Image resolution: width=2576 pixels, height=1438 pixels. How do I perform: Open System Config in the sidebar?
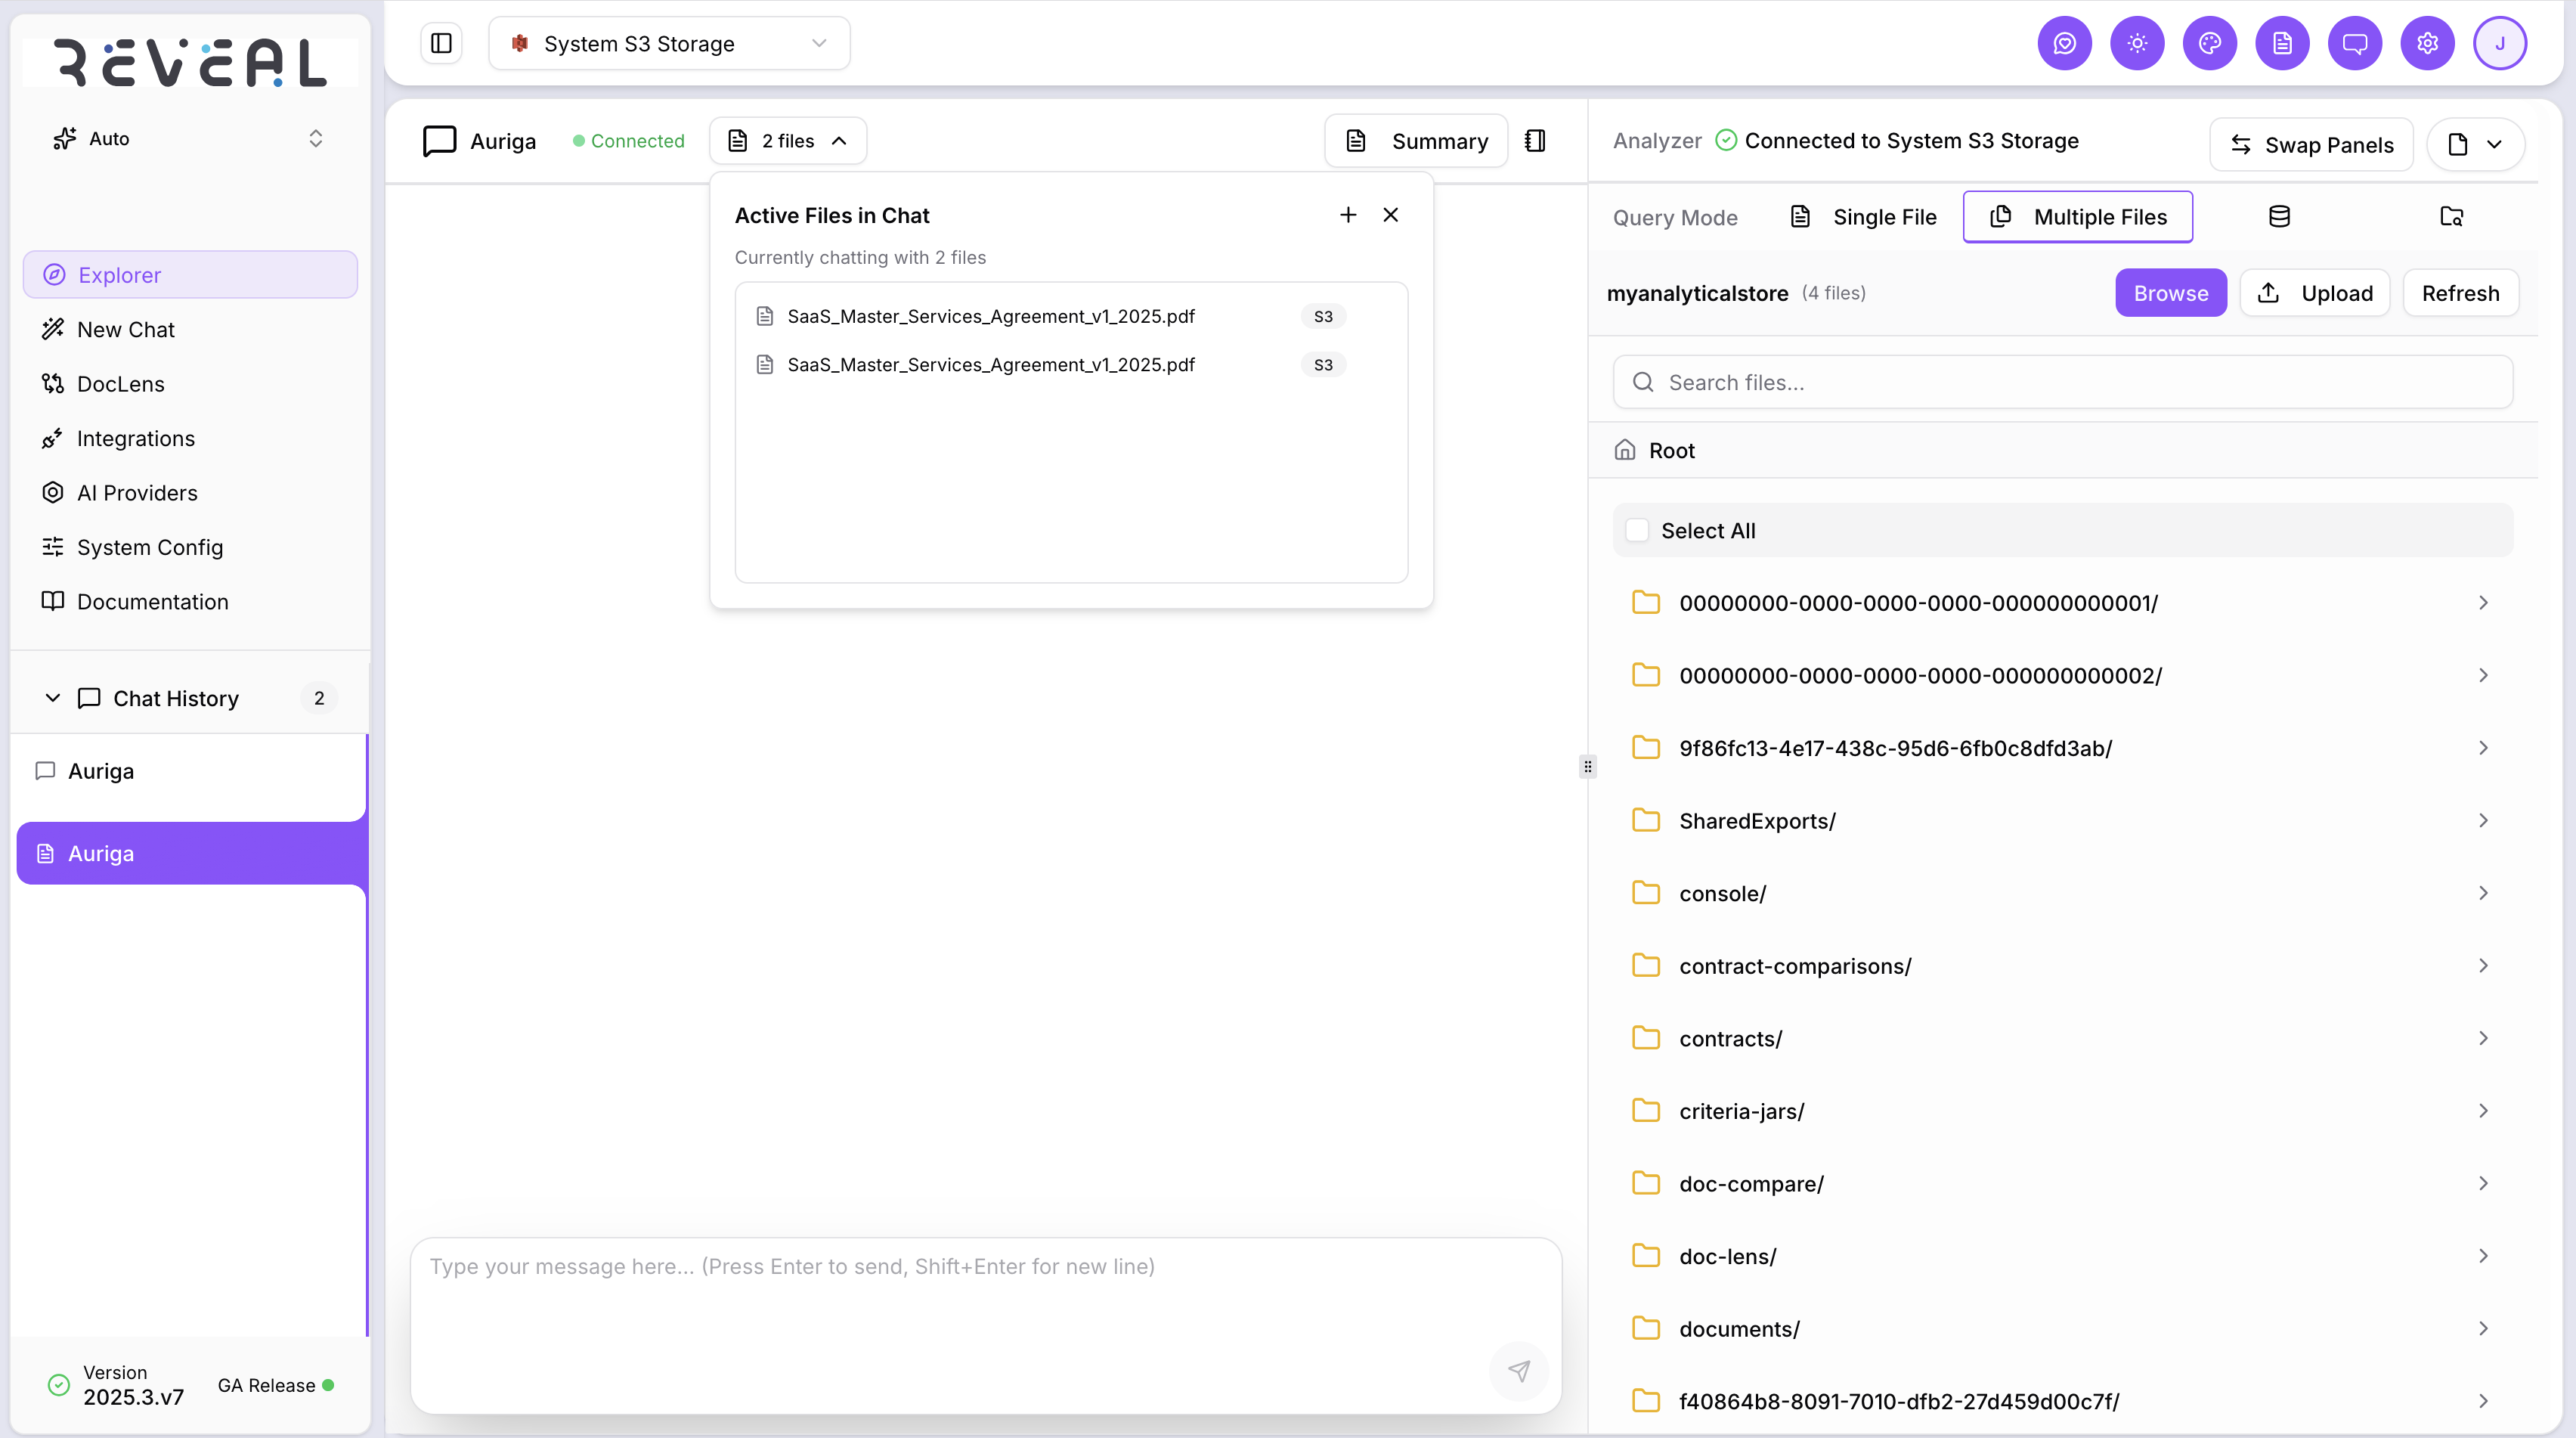[x=190, y=547]
